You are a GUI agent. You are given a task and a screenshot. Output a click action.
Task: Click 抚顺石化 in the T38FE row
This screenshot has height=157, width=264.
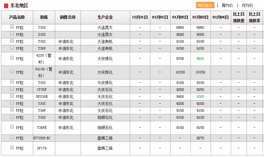(x=105, y=128)
